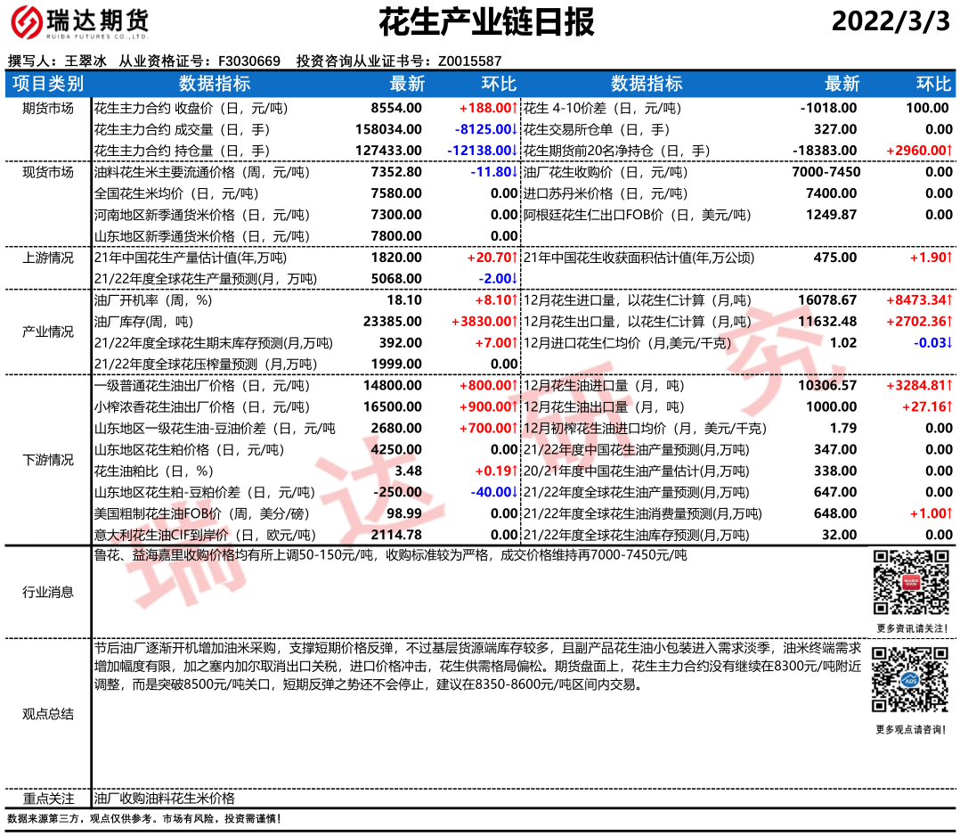
Task: Click the 重点关注 row label
Action: point(48,799)
